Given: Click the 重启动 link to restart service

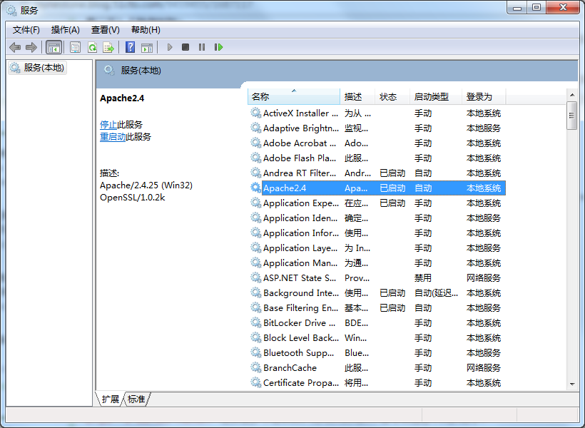Looking at the screenshot, I should [113, 137].
